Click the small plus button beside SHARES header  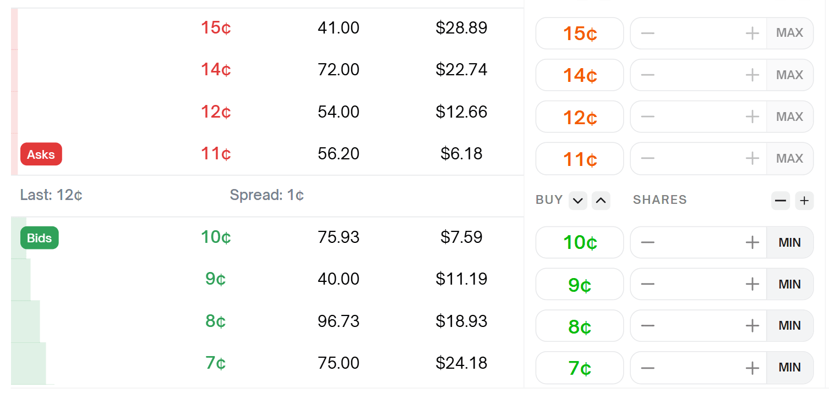point(804,201)
